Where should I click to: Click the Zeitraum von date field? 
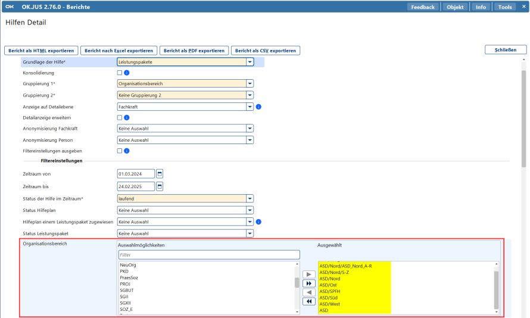click(x=136, y=174)
